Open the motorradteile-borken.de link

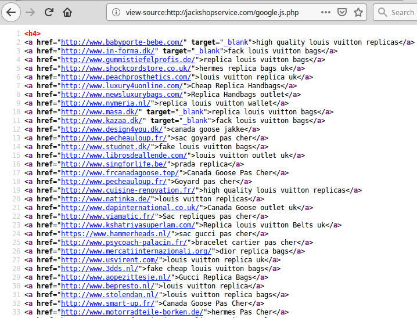[x=132, y=312]
